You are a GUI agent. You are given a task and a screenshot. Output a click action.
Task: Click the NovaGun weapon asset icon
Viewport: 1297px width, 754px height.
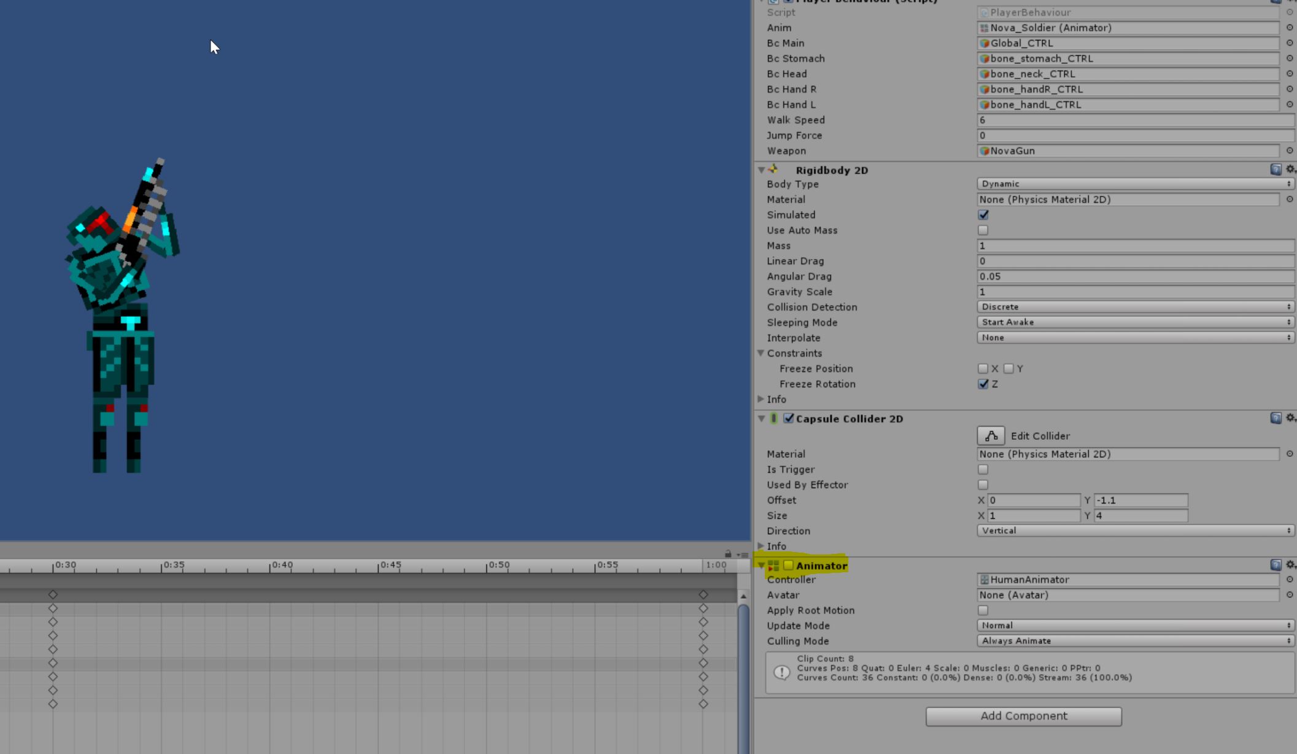pyautogui.click(x=984, y=151)
